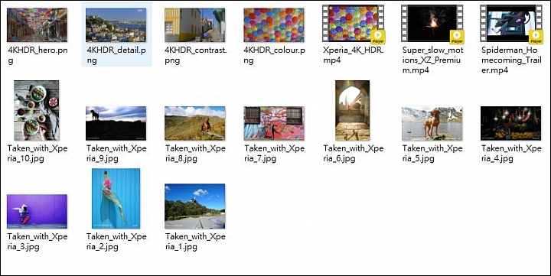Click the file name Taken_with_Xperia_8.jpg
551x276 pixels.
[195, 154]
